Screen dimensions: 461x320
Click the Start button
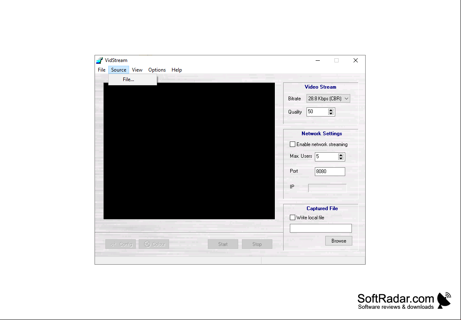[x=223, y=244]
